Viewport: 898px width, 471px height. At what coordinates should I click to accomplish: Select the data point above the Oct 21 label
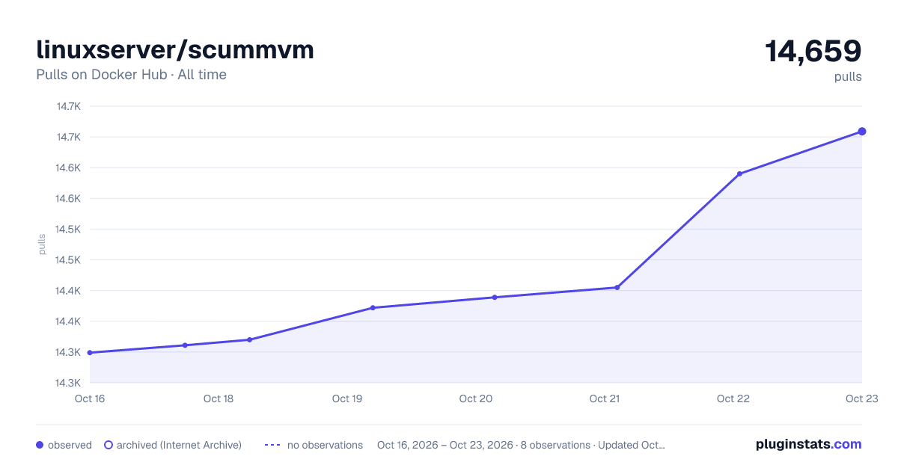[x=617, y=287]
